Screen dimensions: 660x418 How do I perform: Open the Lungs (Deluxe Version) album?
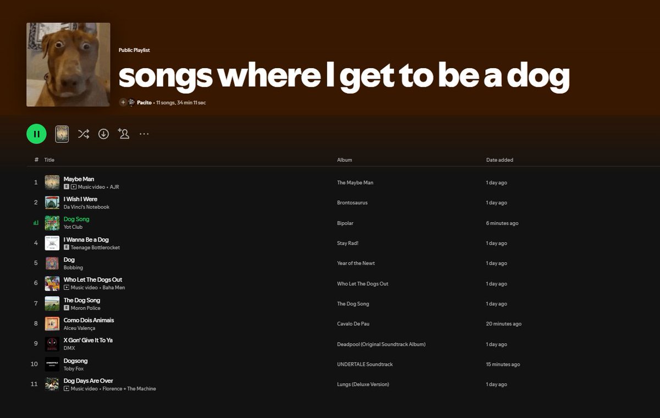362,384
